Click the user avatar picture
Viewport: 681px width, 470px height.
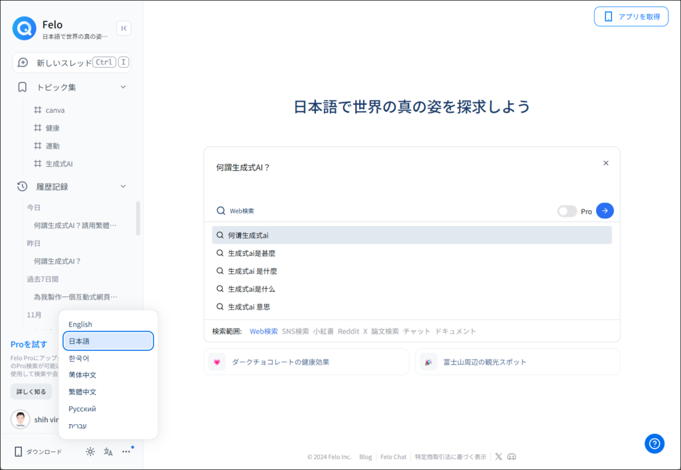coord(21,419)
